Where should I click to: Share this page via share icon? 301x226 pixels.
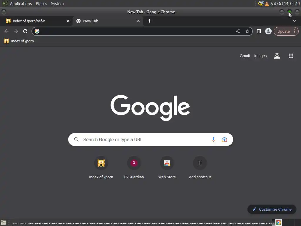coord(238,31)
